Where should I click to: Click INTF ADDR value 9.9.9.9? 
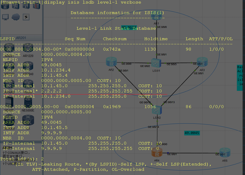click(x=51, y=133)
